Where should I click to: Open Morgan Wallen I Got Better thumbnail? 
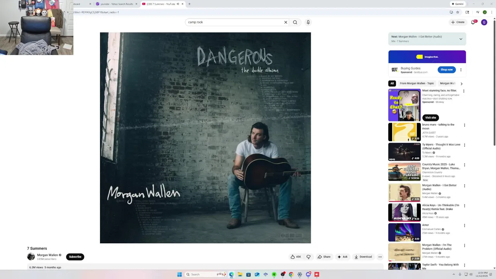(x=405, y=193)
